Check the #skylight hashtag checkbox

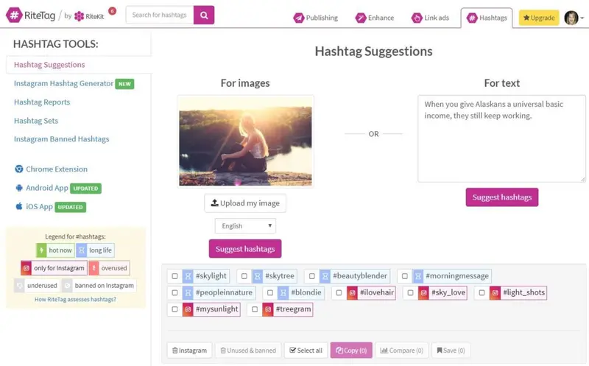click(174, 276)
